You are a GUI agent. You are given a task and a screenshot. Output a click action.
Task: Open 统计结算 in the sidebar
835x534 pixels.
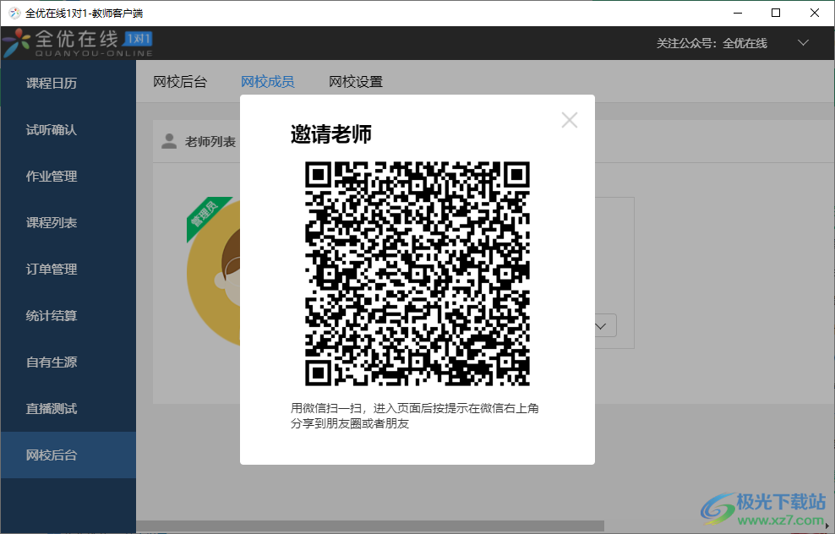(x=51, y=315)
